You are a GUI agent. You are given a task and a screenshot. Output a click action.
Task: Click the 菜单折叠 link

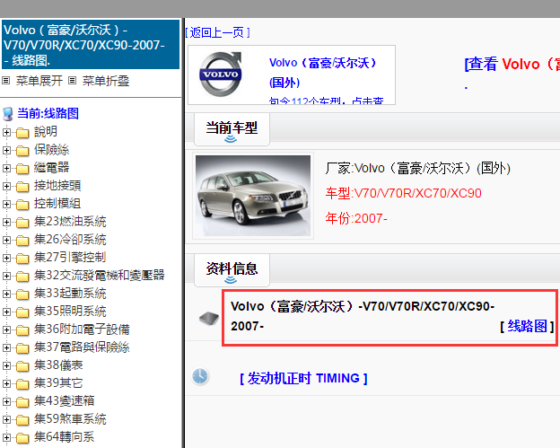coord(106,81)
